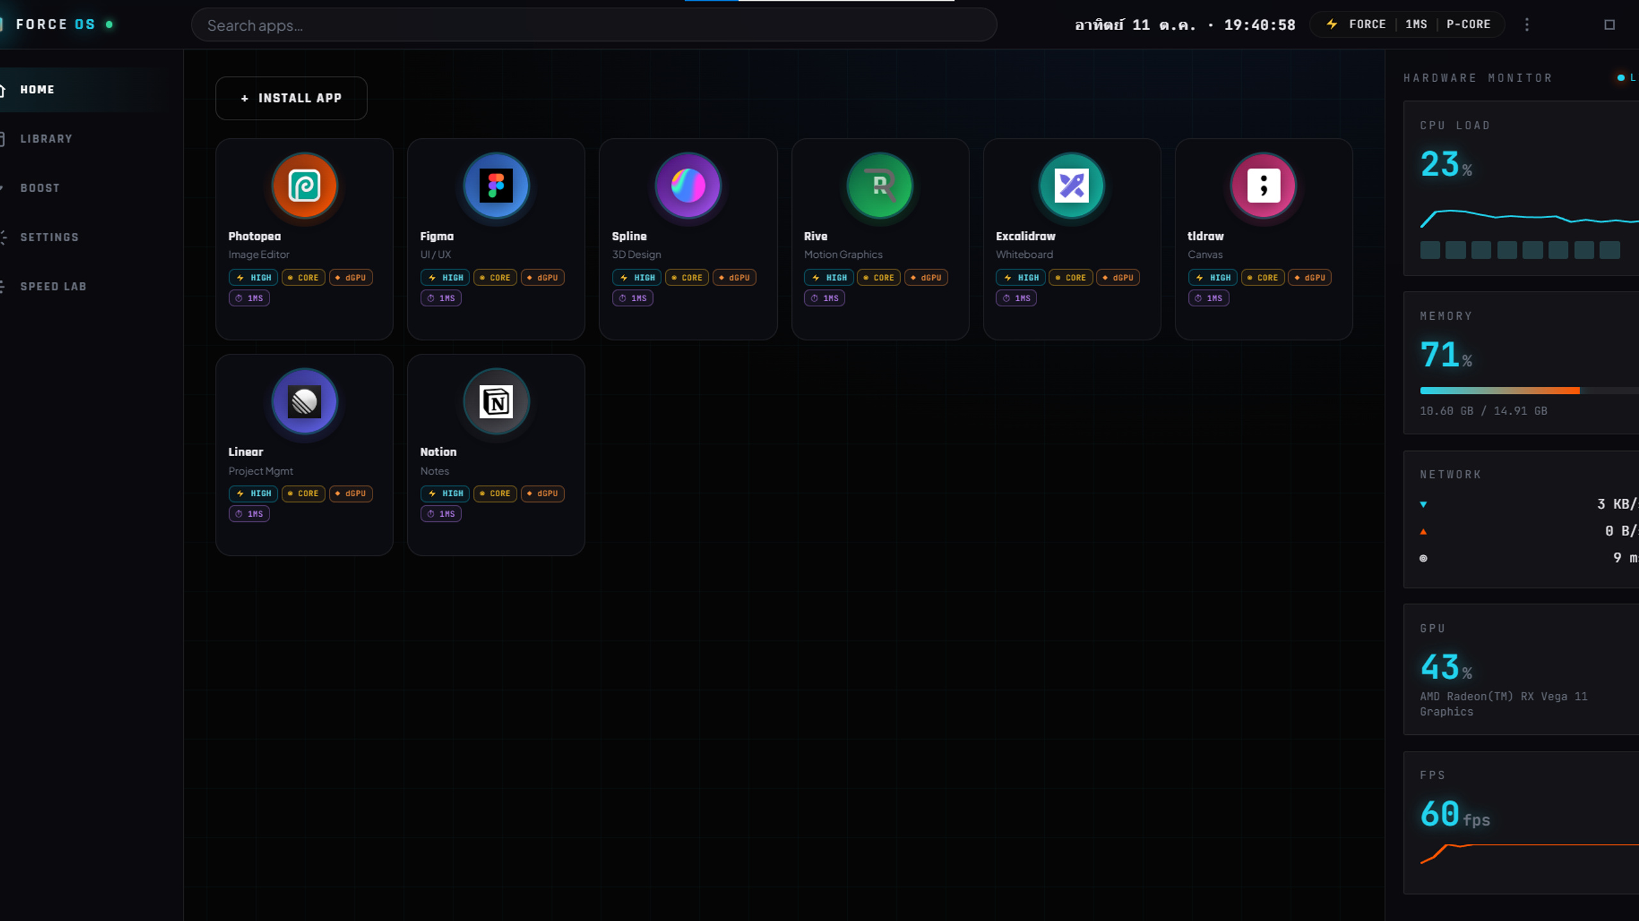1639x921 pixels.
Task: Click the 'Notes' subtitle under Notion
Action: pyautogui.click(x=435, y=471)
